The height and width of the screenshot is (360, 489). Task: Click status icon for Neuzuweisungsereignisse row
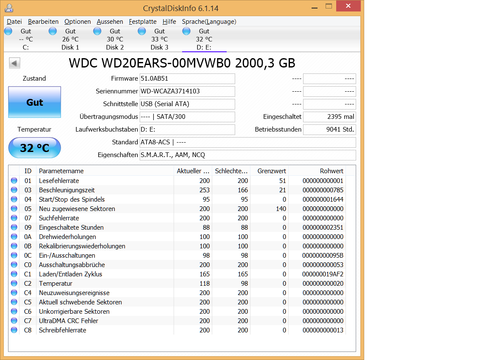click(14, 292)
